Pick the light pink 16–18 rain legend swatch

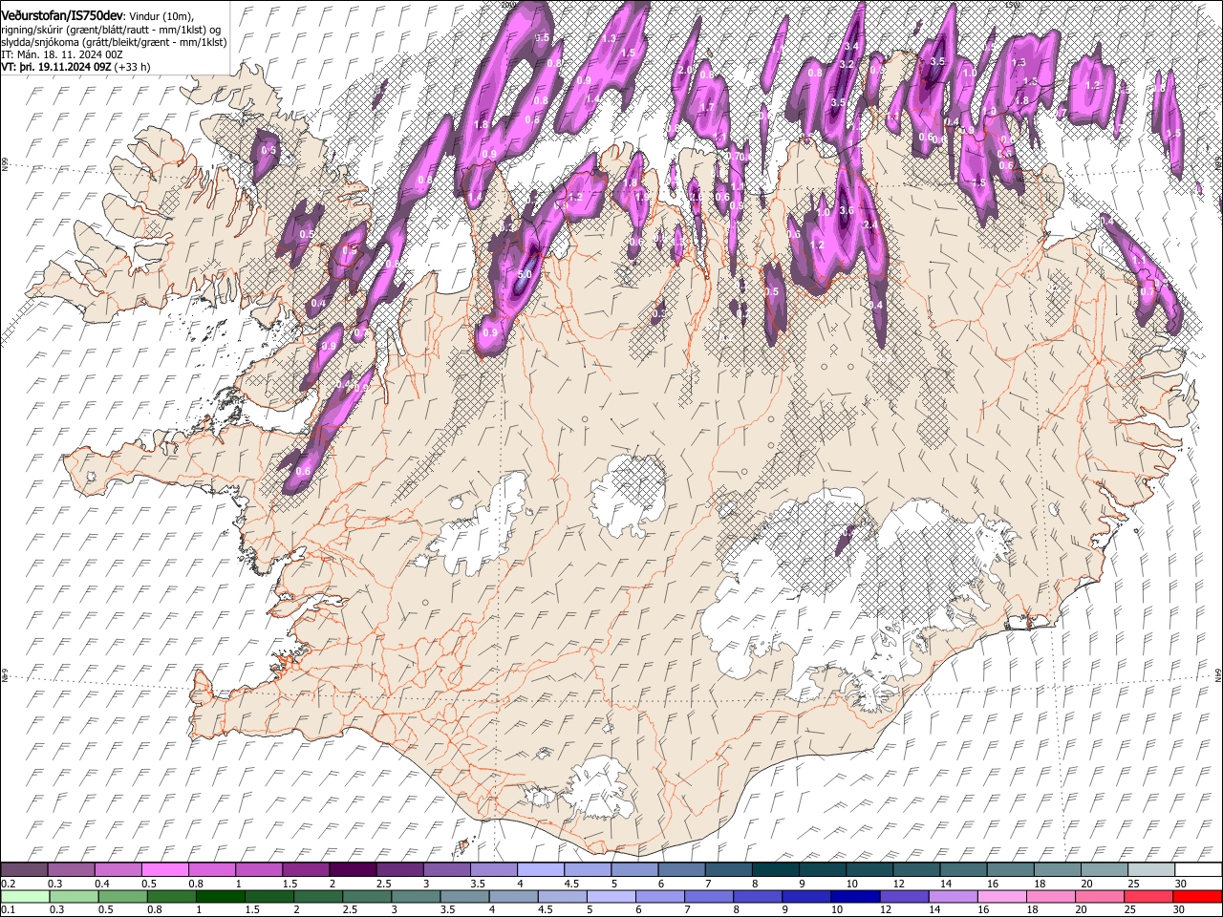1000,896
